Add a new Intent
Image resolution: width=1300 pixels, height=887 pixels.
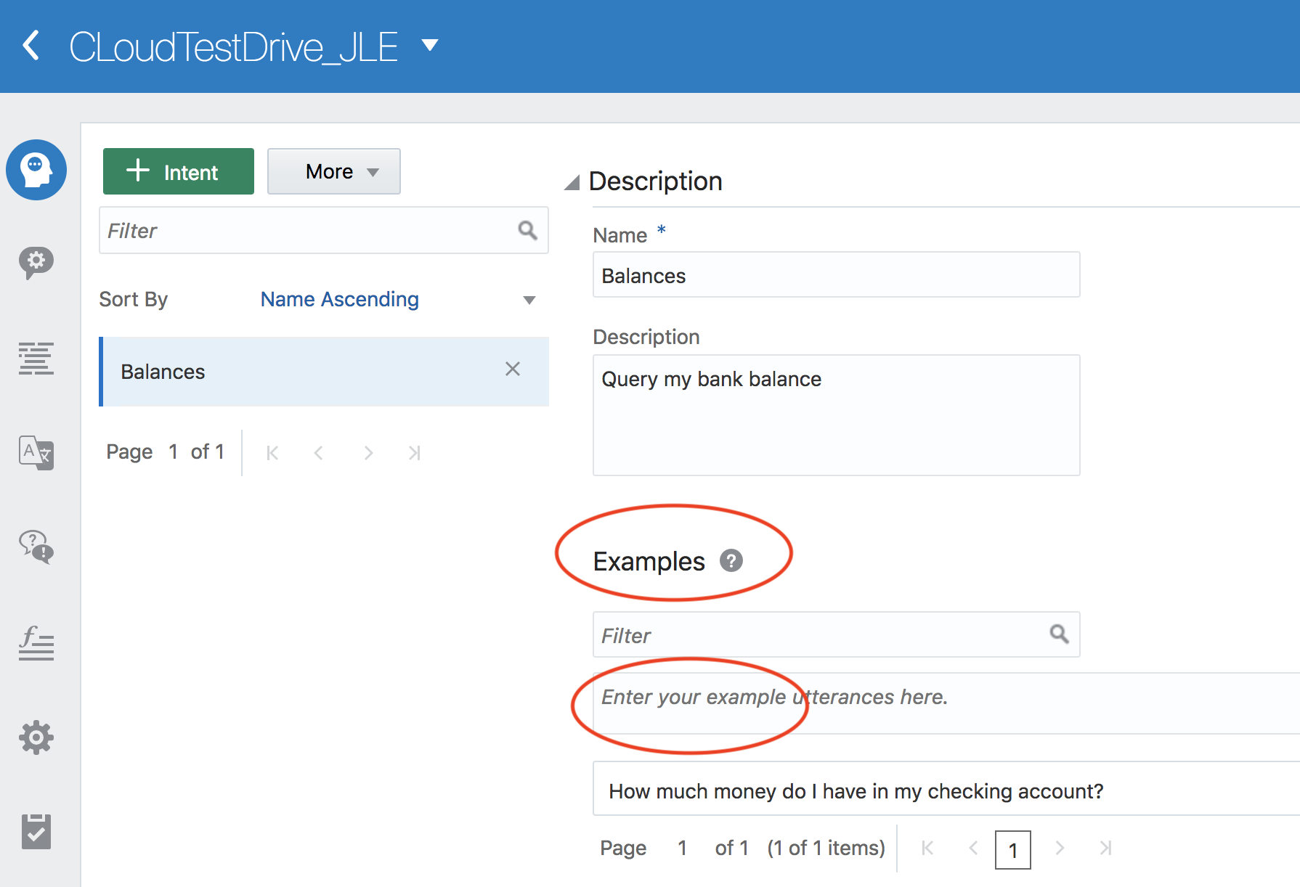179,171
